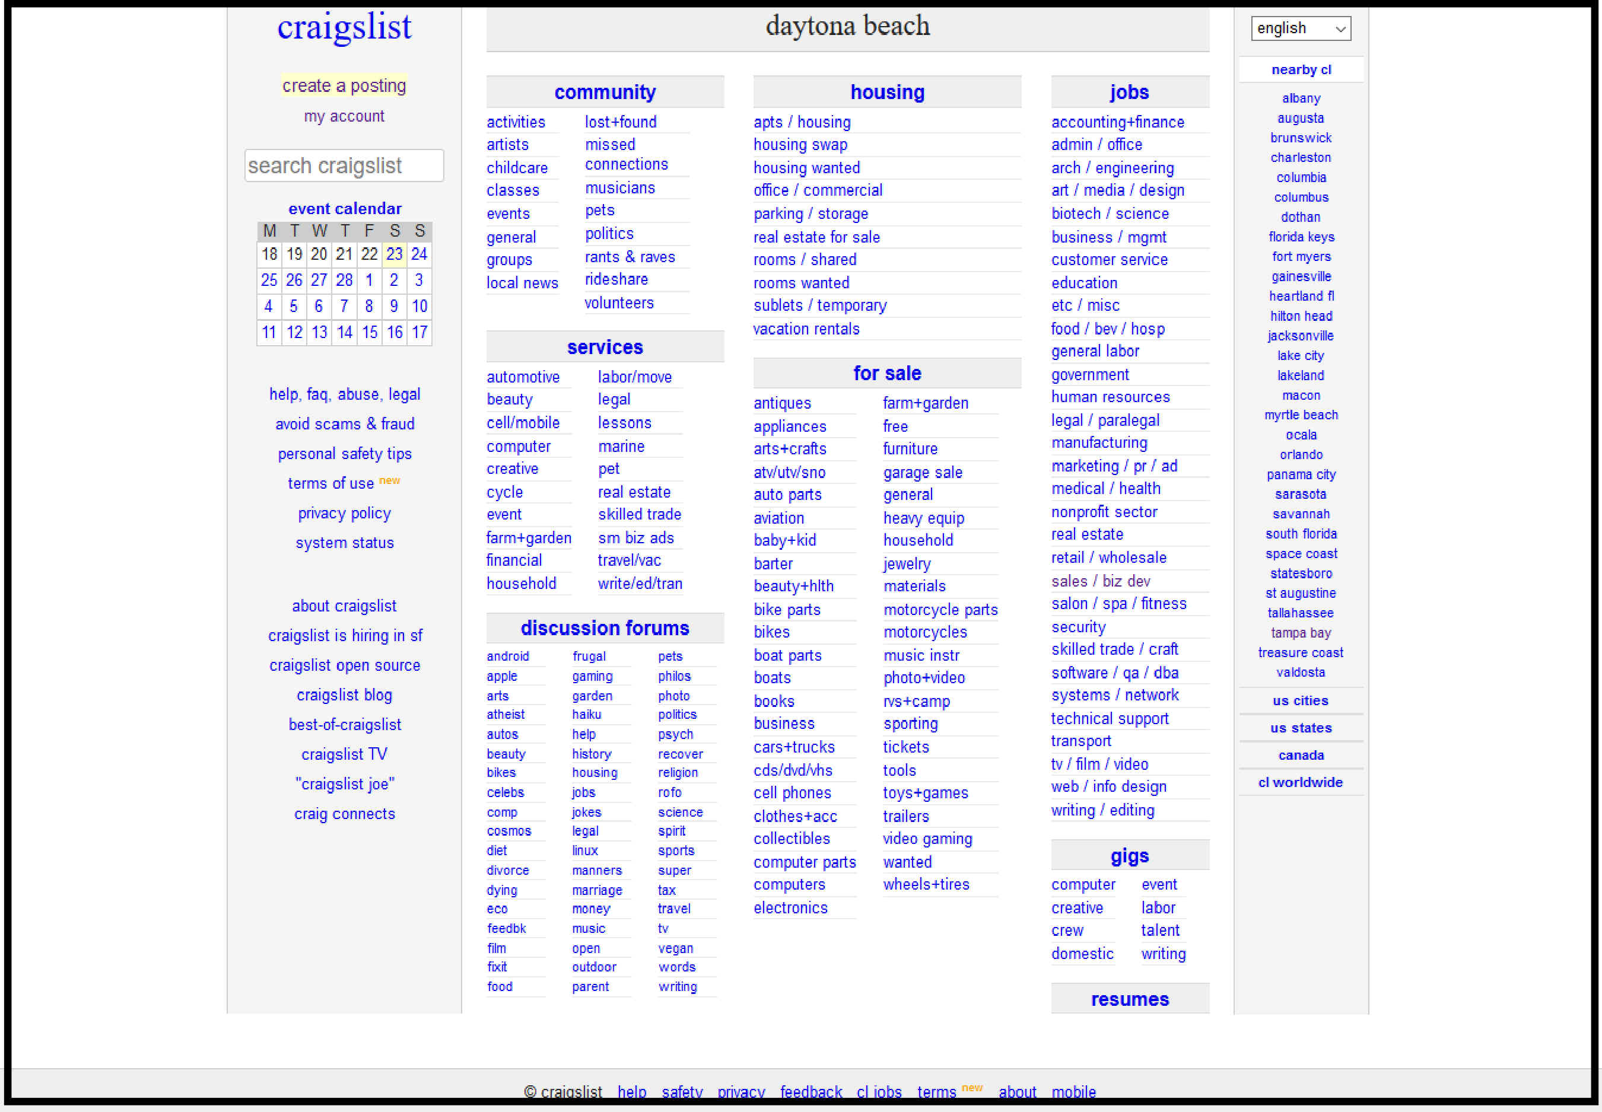Open vacation rentals category
The image size is (1602, 1112).
(x=806, y=329)
